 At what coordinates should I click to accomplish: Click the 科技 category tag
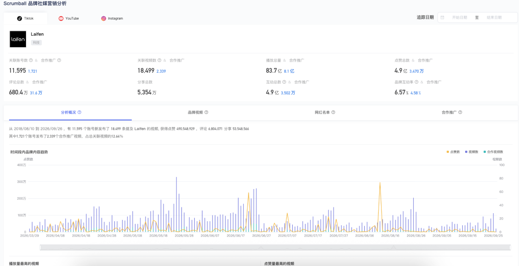pos(36,43)
